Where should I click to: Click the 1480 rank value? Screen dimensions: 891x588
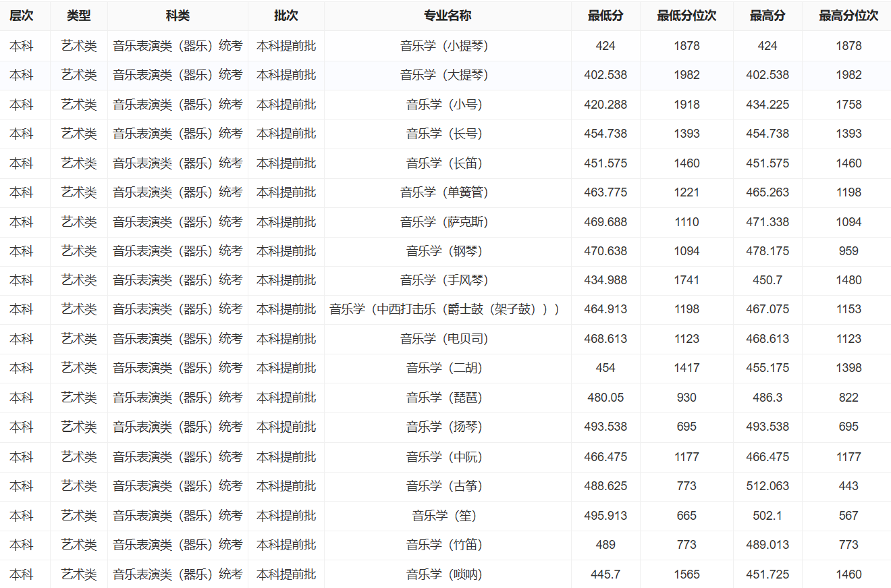pos(848,280)
